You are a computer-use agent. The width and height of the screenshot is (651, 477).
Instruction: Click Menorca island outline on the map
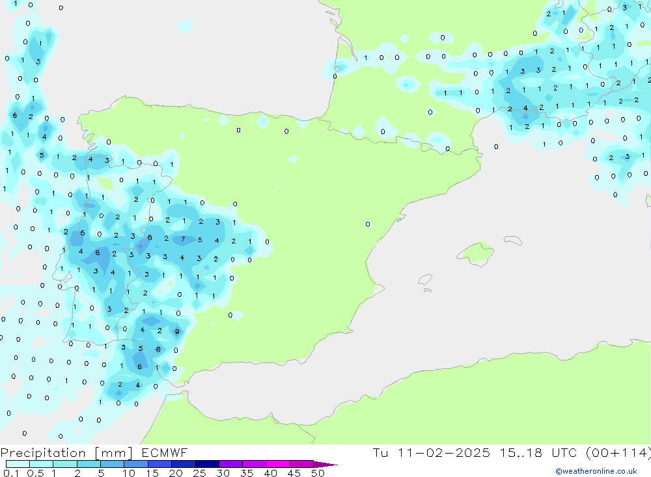pos(513,240)
